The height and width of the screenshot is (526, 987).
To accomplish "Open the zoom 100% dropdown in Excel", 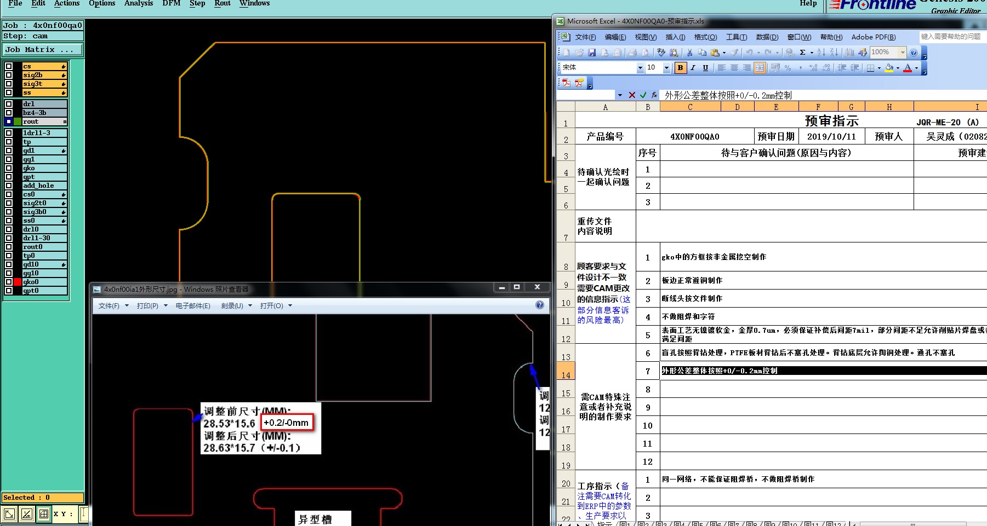I will pos(903,53).
